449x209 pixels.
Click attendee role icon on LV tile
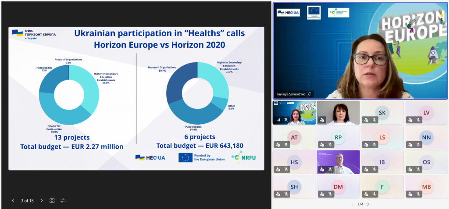coord(410,120)
